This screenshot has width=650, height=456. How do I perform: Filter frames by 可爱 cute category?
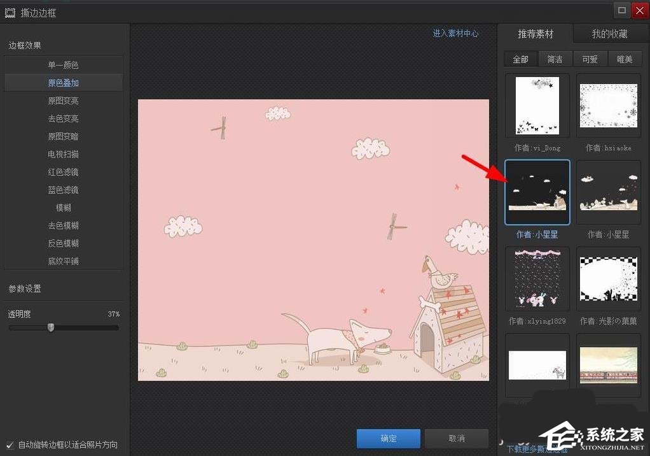pos(590,58)
